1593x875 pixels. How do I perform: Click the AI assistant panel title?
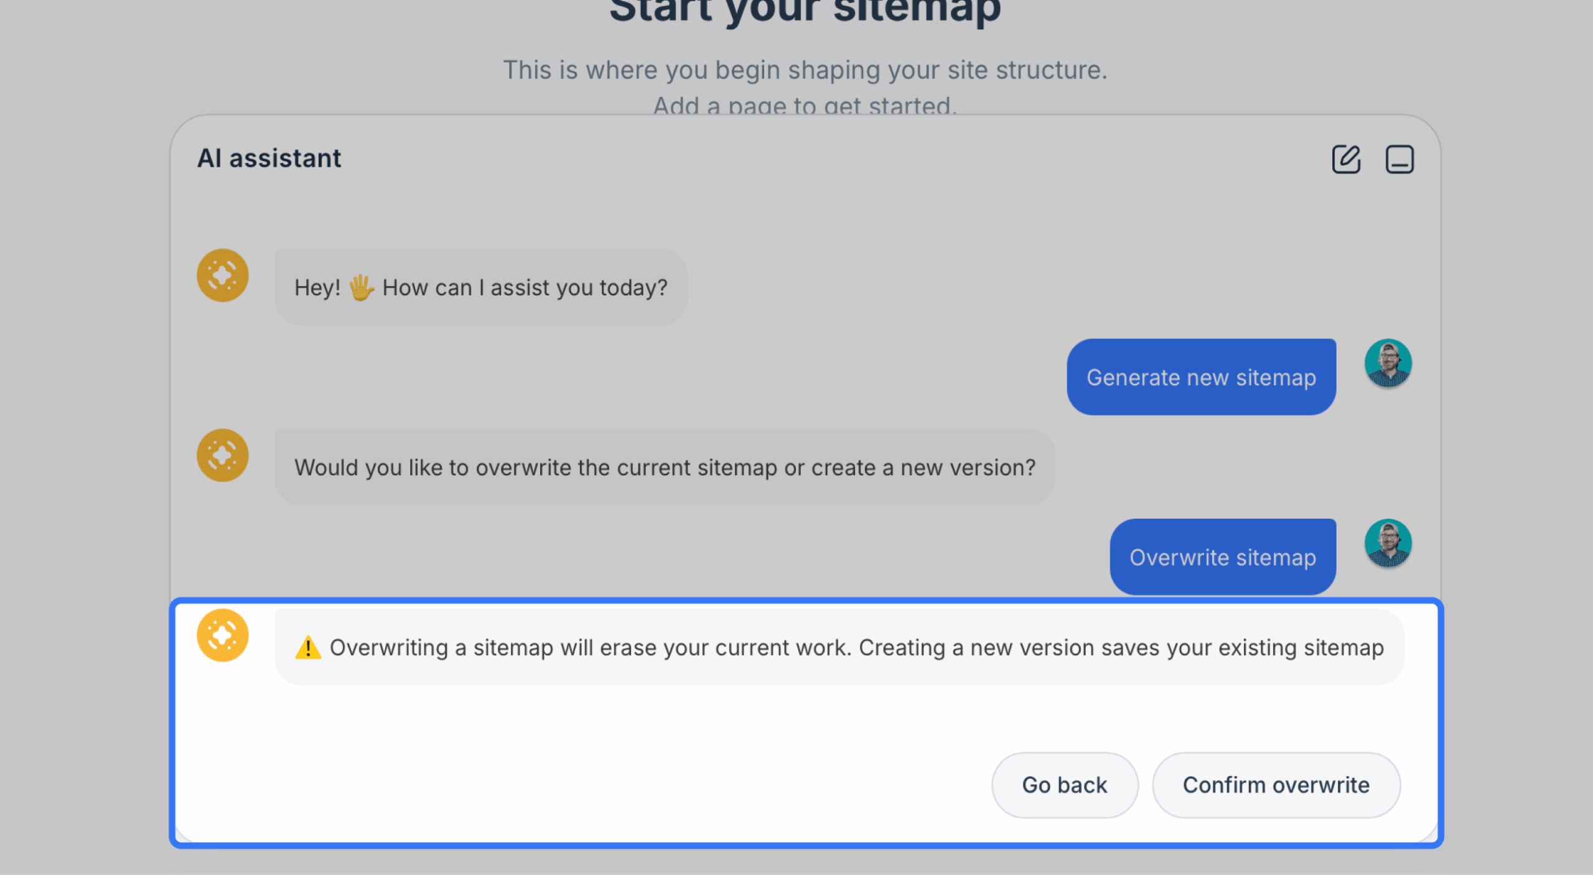click(x=269, y=158)
